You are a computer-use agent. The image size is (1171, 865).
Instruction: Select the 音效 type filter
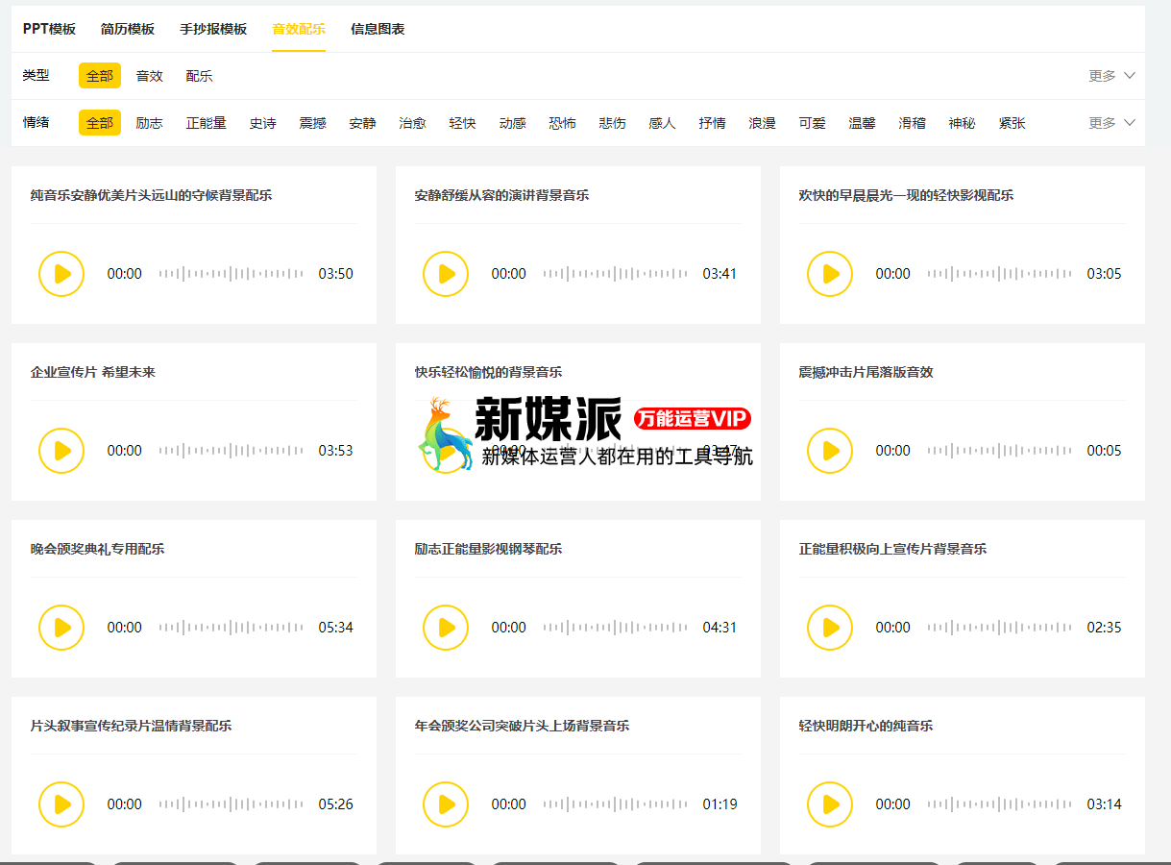(149, 76)
